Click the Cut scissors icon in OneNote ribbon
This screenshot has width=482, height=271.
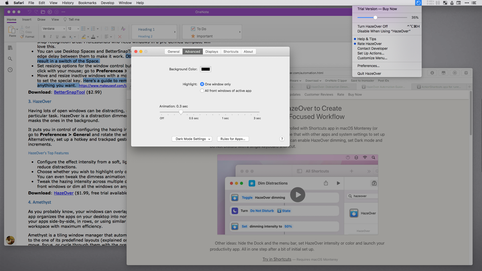point(22,27)
